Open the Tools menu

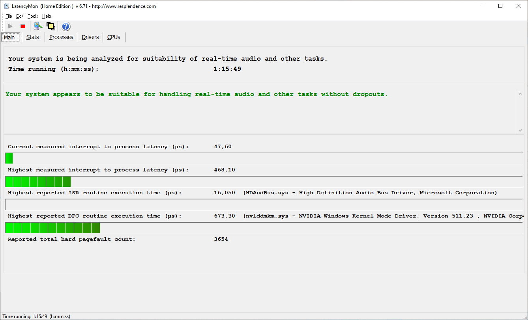pos(33,16)
